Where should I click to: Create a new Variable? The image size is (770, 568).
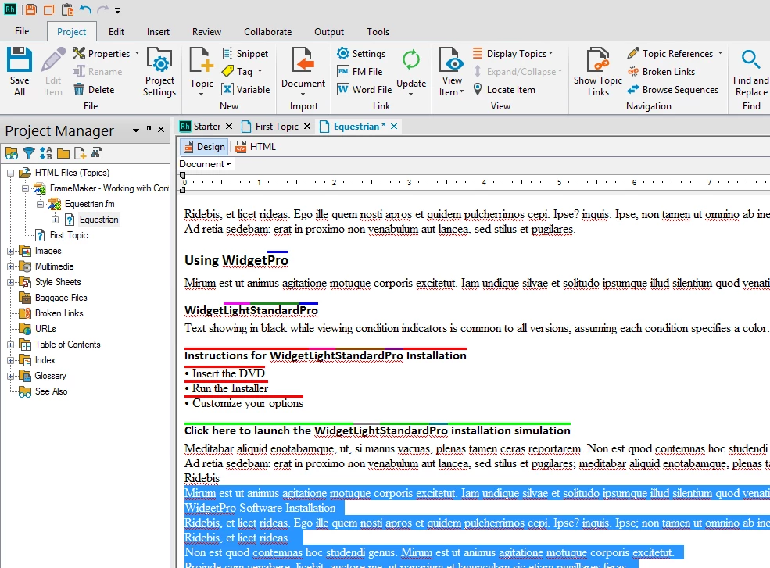[245, 89]
